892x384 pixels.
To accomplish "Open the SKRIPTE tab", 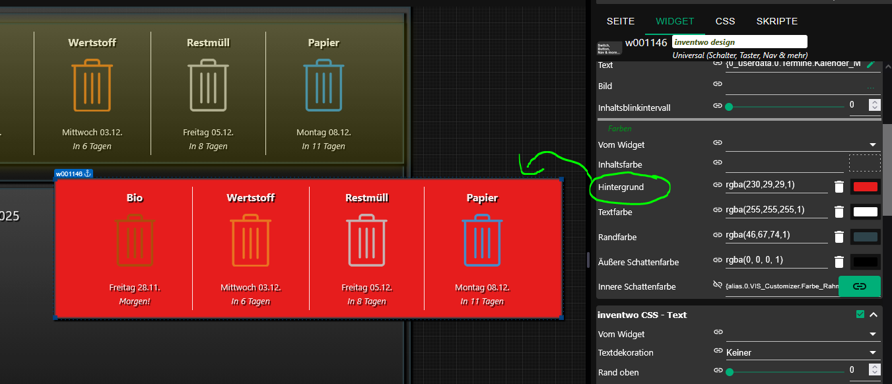I will coord(777,21).
